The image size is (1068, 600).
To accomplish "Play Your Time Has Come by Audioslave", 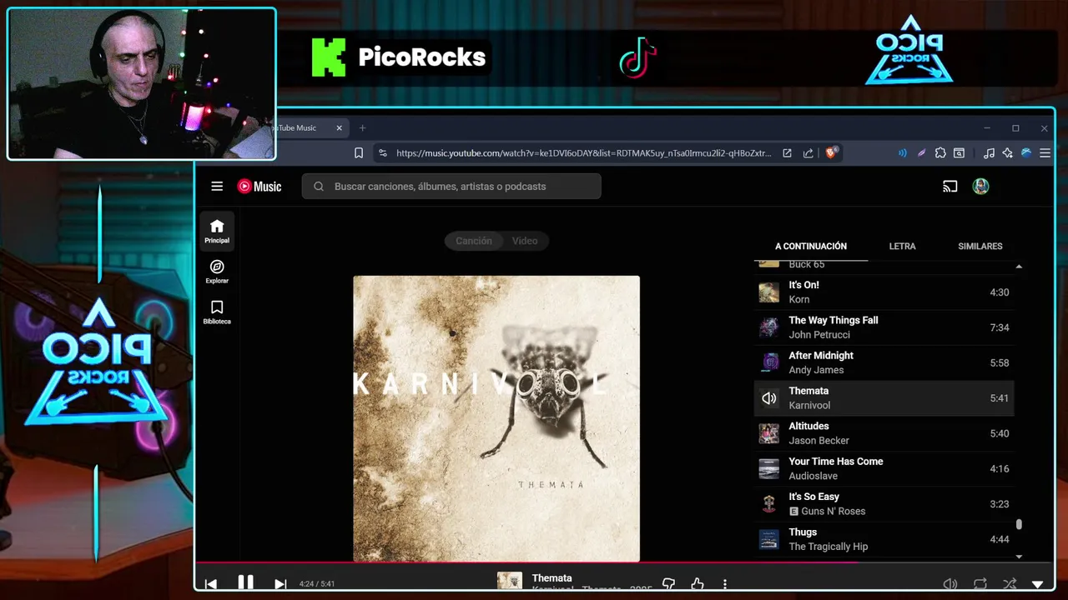I will pos(884,468).
